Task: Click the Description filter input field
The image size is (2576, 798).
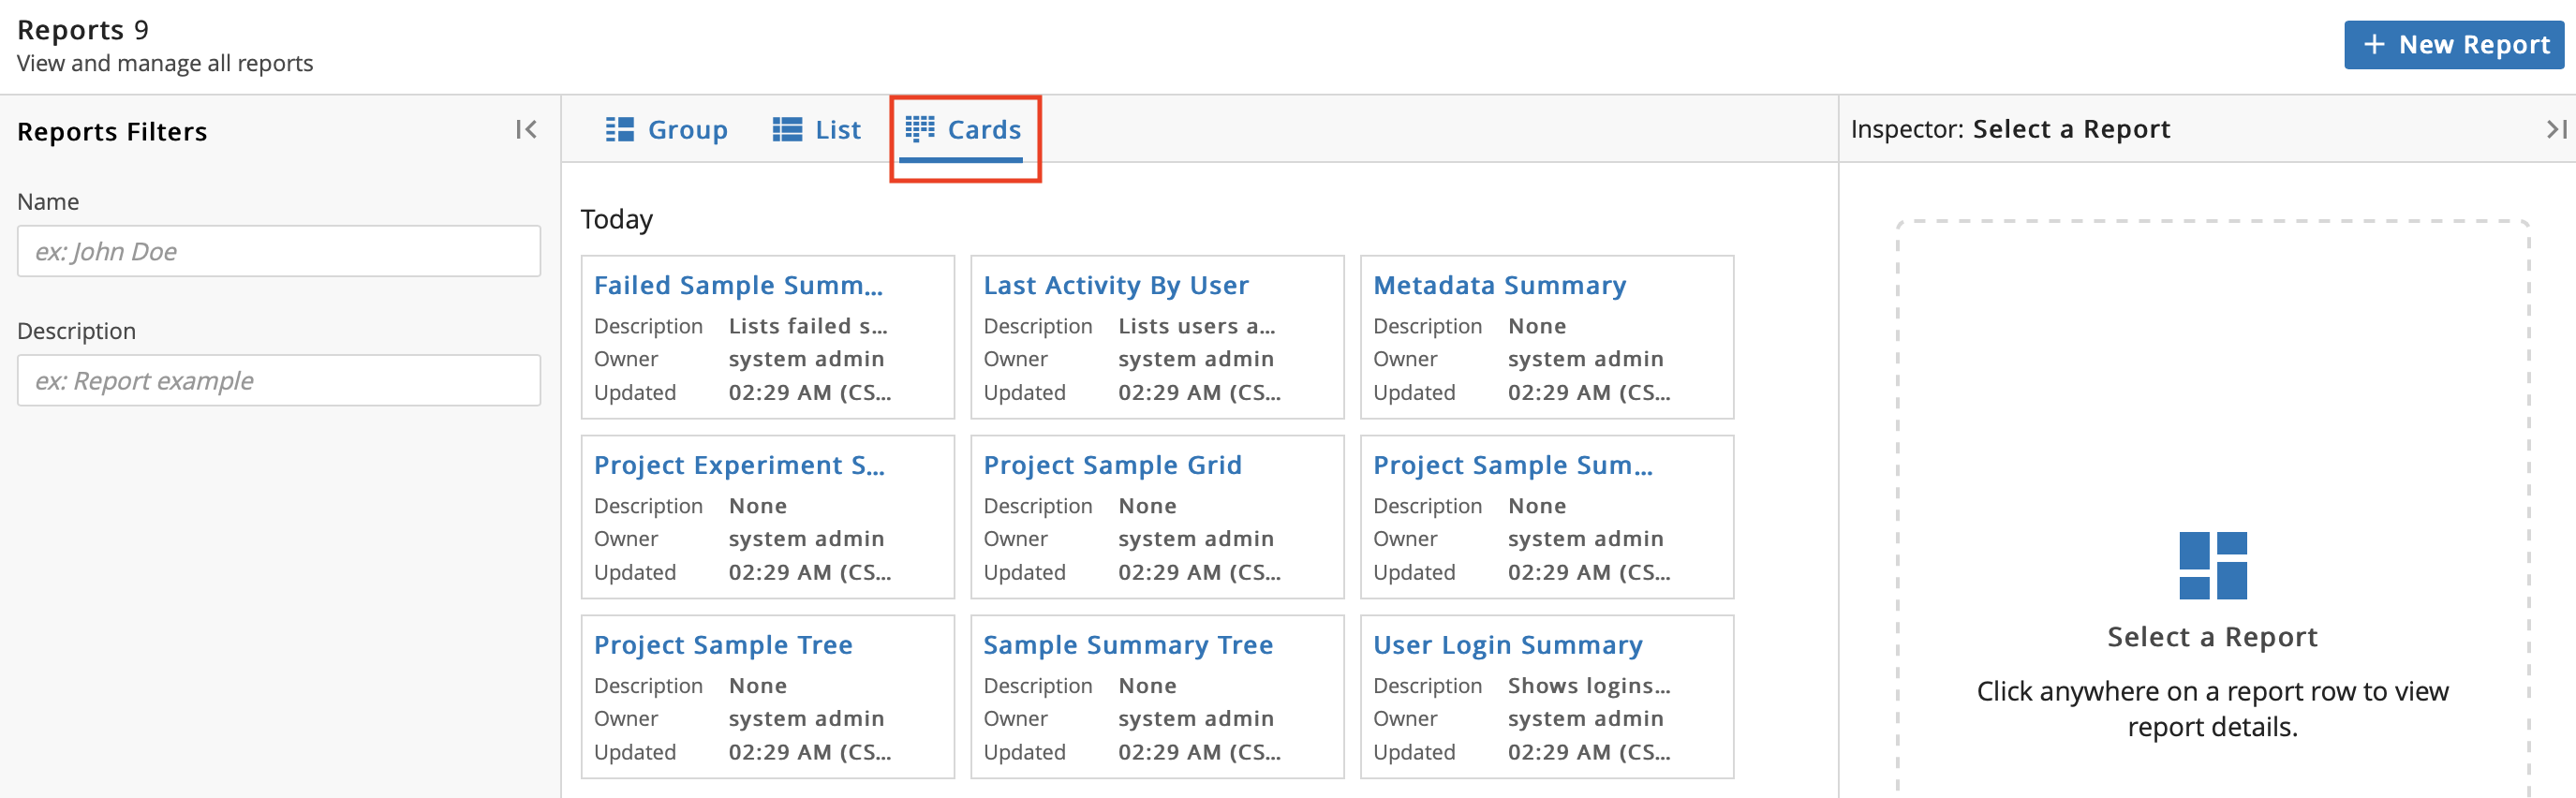Action: pyautogui.click(x=279, y=380)
